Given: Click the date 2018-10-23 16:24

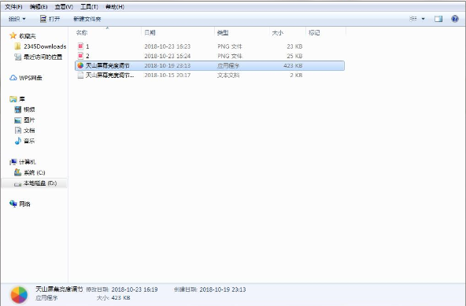Looking at the screenshot, I should tap(168, 56).
